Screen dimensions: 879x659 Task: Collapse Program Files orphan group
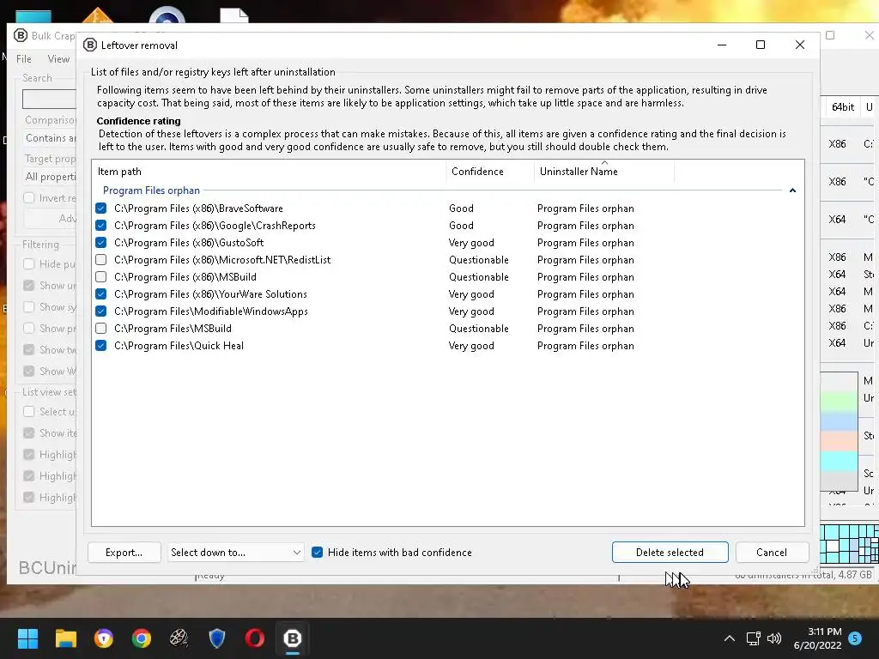(792, 190)
